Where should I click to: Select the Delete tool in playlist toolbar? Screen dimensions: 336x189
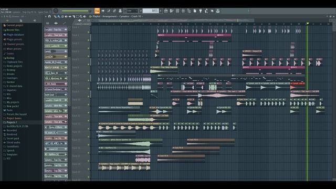[x=62, y=16]
